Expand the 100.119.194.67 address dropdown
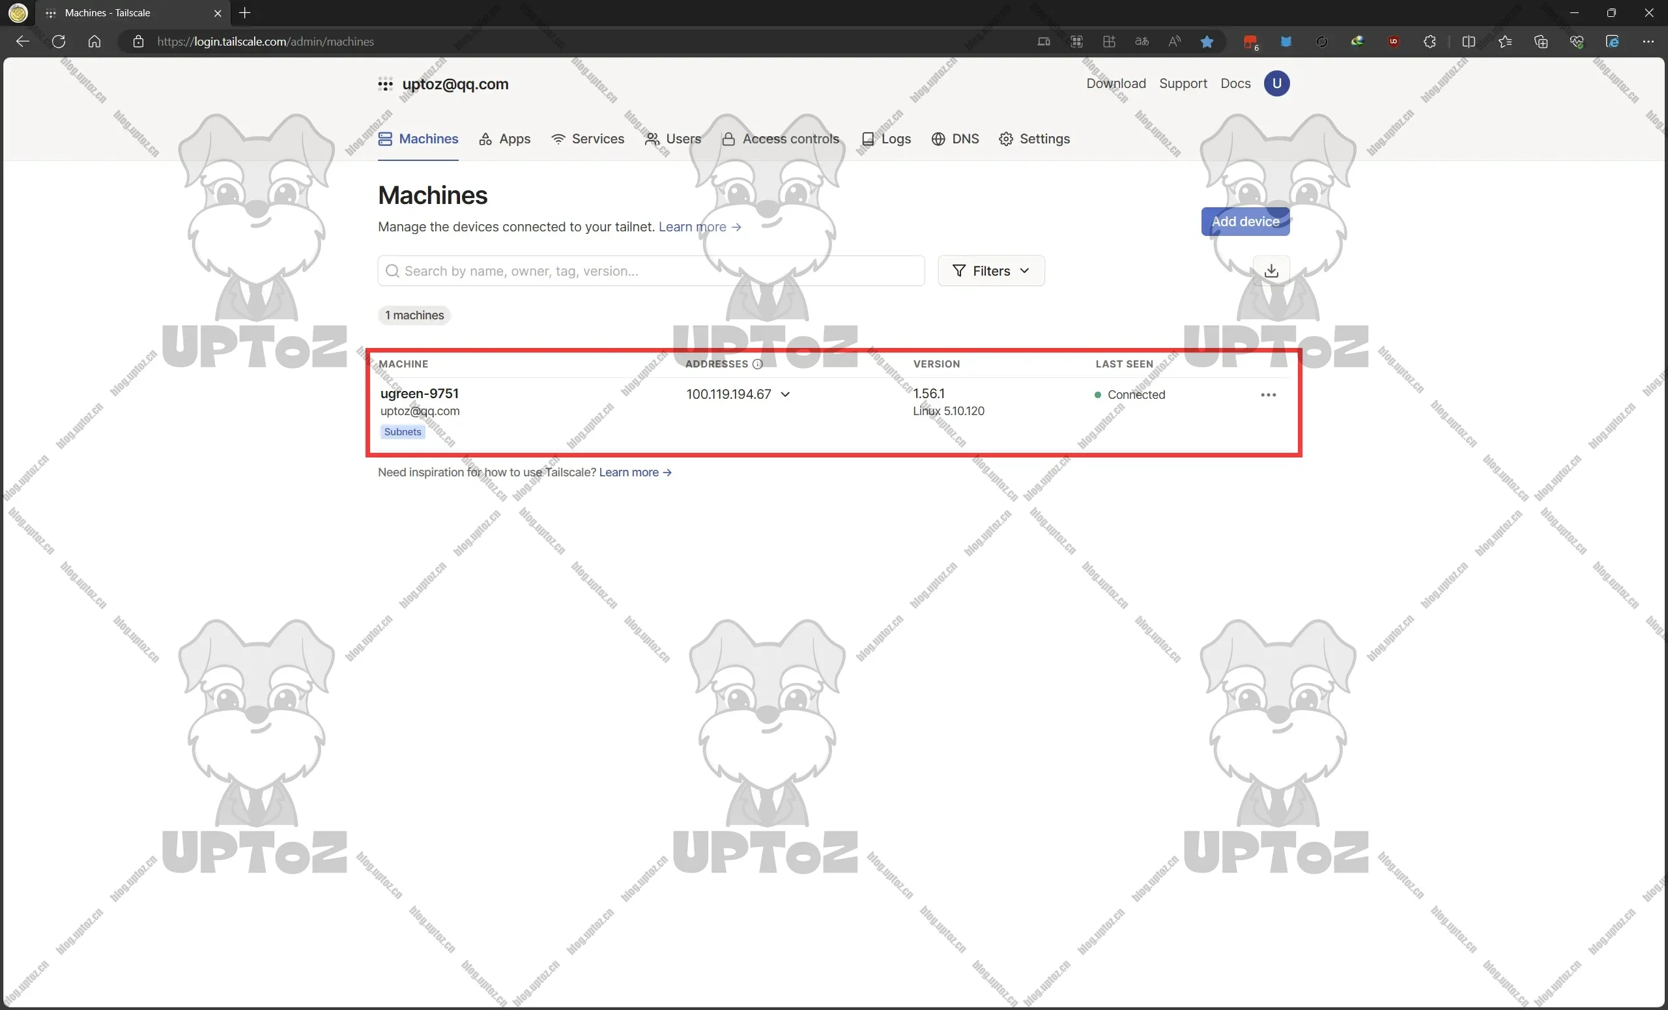This screenshot has height=1010, width=1668. (785, 394)
